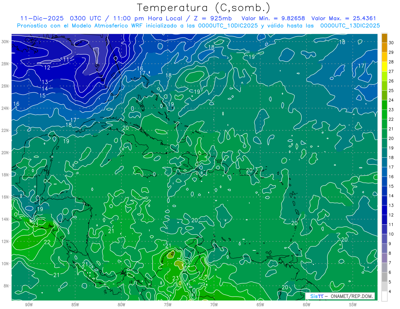Screen dimensions: 400x309
Task: Click the title 'Temperatura (C,somb.)'
Action: (x=204, y=8)
